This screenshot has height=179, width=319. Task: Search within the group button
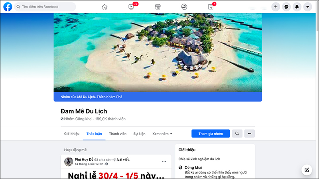coord(237,134)
